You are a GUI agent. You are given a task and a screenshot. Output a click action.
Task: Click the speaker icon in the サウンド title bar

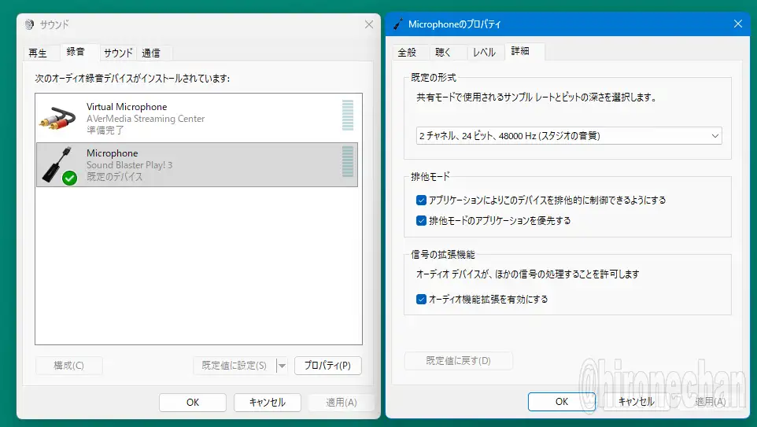[x=30, y=24]
